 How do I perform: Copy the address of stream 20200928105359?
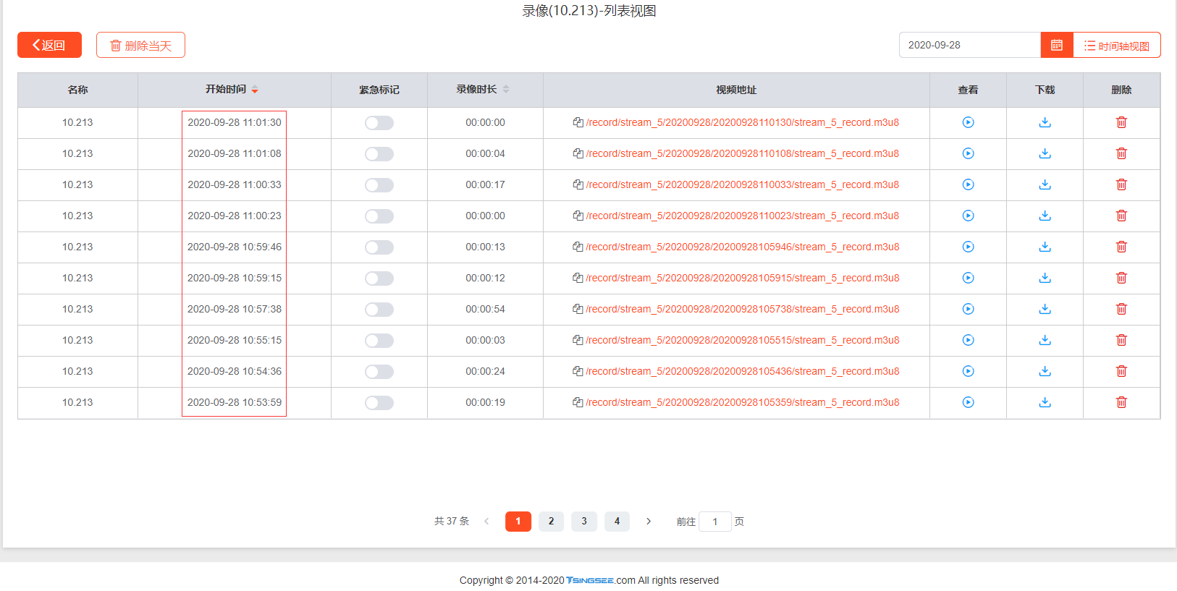pos(578,402)
